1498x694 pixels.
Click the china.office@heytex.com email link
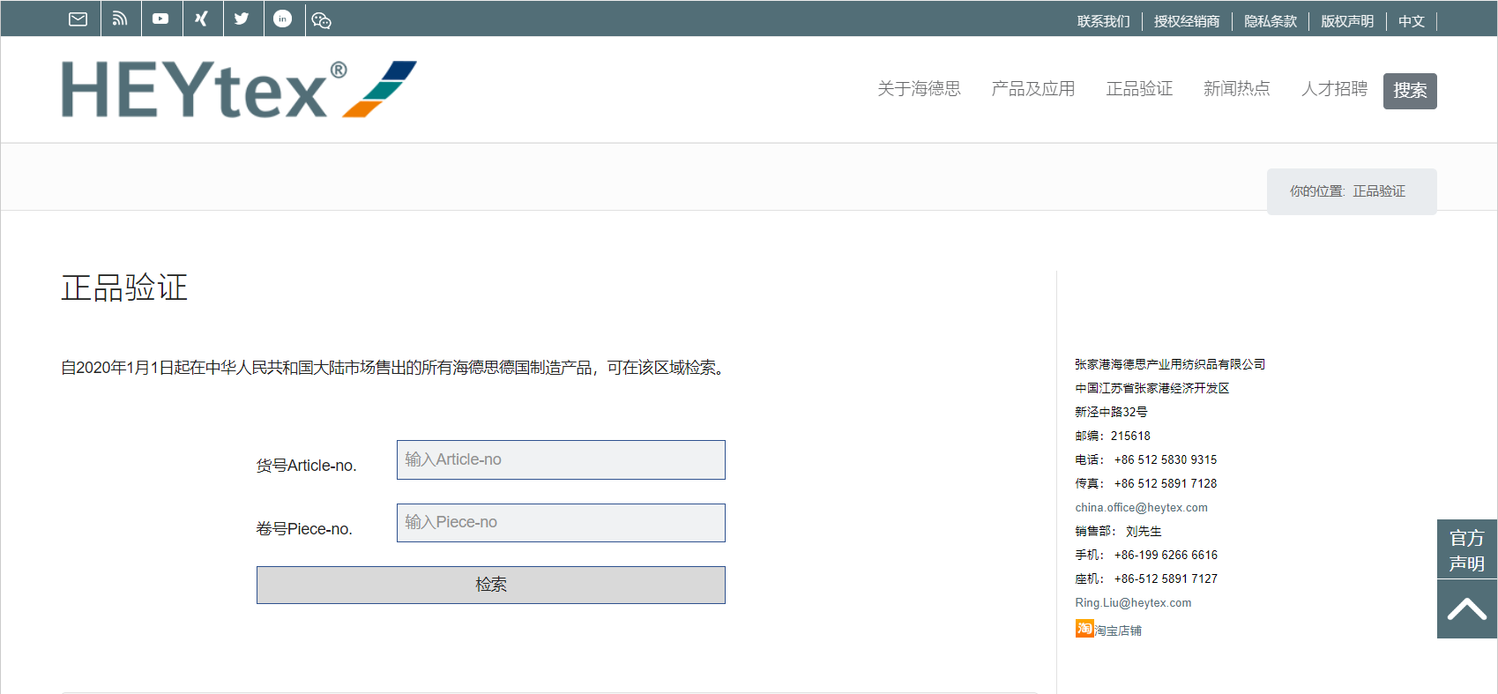tap(1141, 508)
